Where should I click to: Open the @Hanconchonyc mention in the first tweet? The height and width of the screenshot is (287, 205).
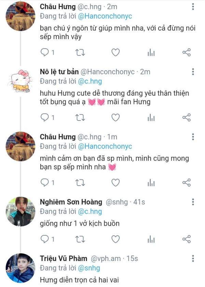105,16
